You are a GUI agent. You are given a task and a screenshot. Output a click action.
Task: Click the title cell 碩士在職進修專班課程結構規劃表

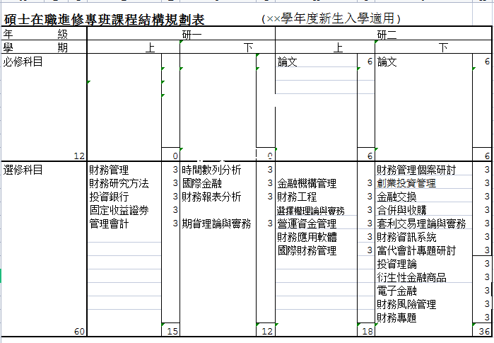[x=104, y=19]
